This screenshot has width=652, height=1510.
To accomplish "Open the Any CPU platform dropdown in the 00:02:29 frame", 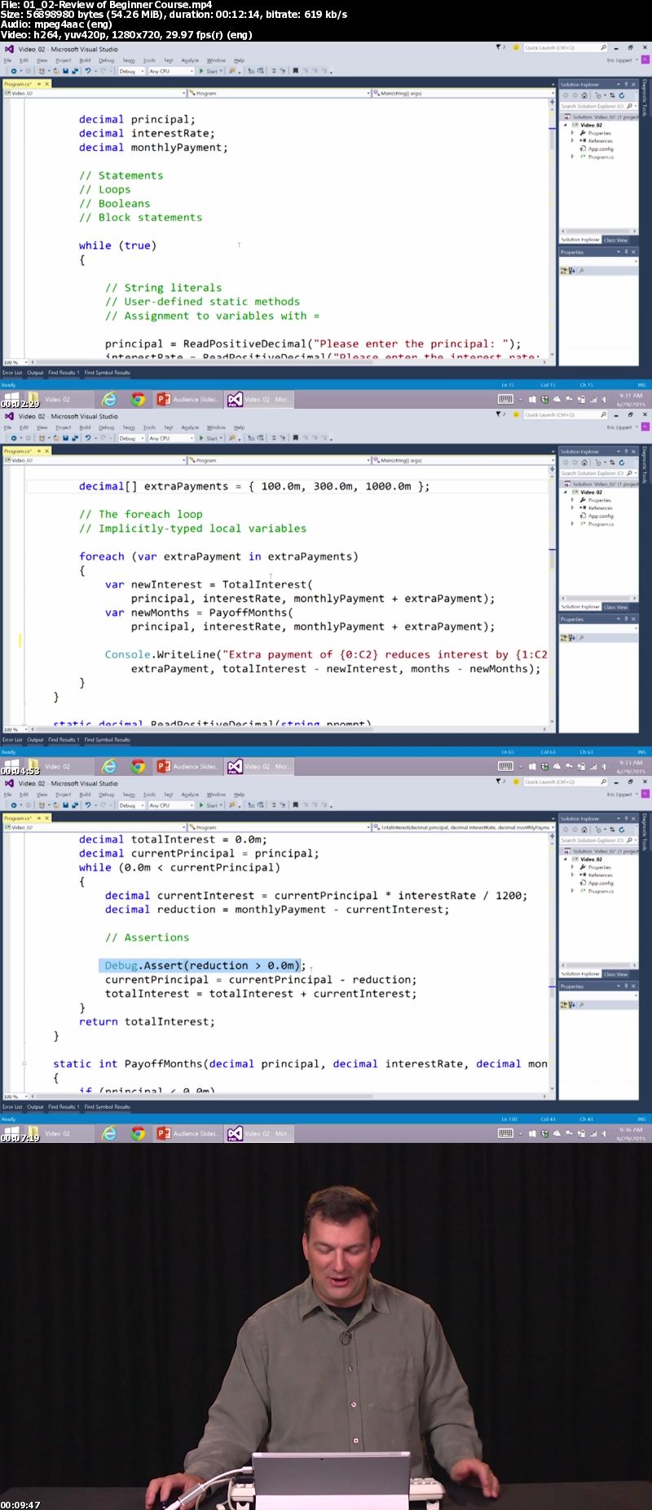I will click(x=171, y=71).
